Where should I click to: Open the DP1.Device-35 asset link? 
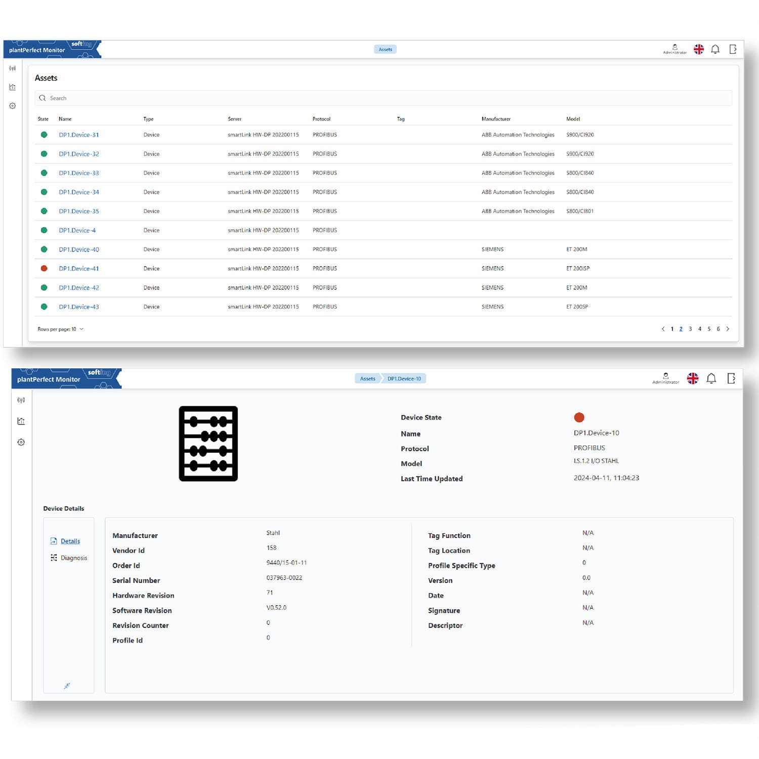pos(79,211)
